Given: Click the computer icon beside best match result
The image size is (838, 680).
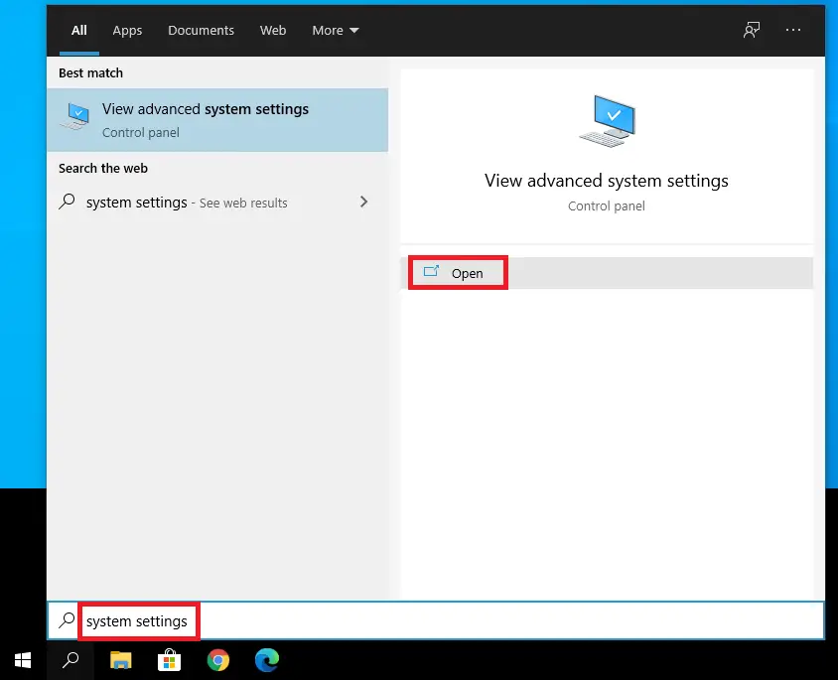Looking at the screenshot, I should click(74, 116).
